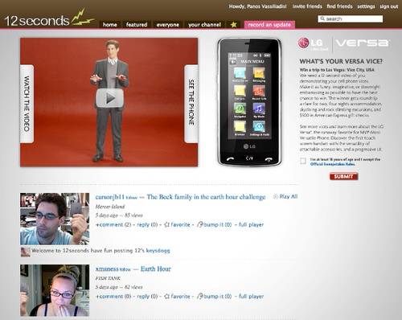The width and height of the screenshot is (402, 320).
Task: Click the star icon in navigation bar
Action: coord(234,25)
